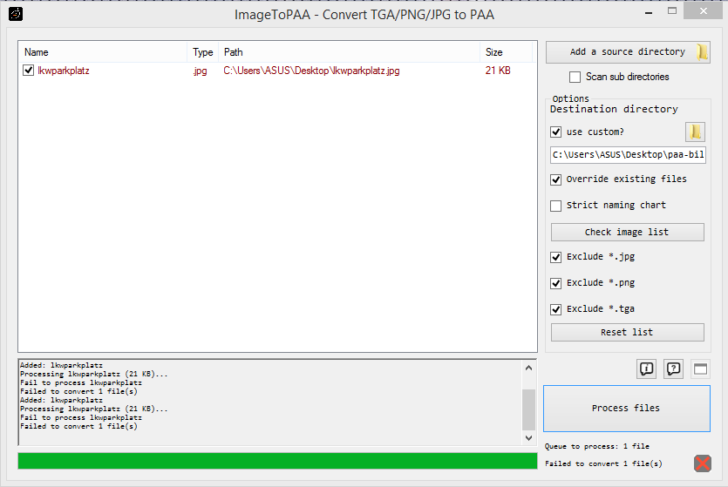Sort file list by Size column
The width and height of the screenshot is (728, 487).
pos(506,52)
